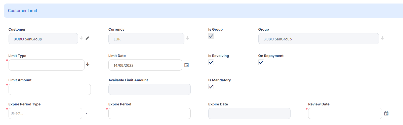Open the Limit Date calendar picker
The height and width of the screenshot is (125, 403).
point(186,65)
